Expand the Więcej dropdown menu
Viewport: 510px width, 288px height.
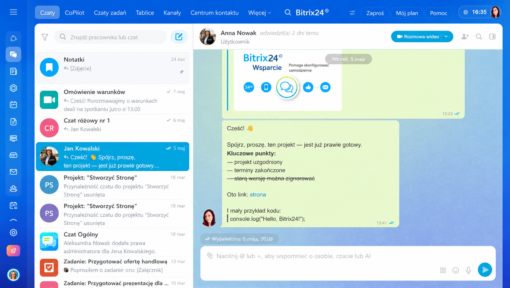click(260, 13)
